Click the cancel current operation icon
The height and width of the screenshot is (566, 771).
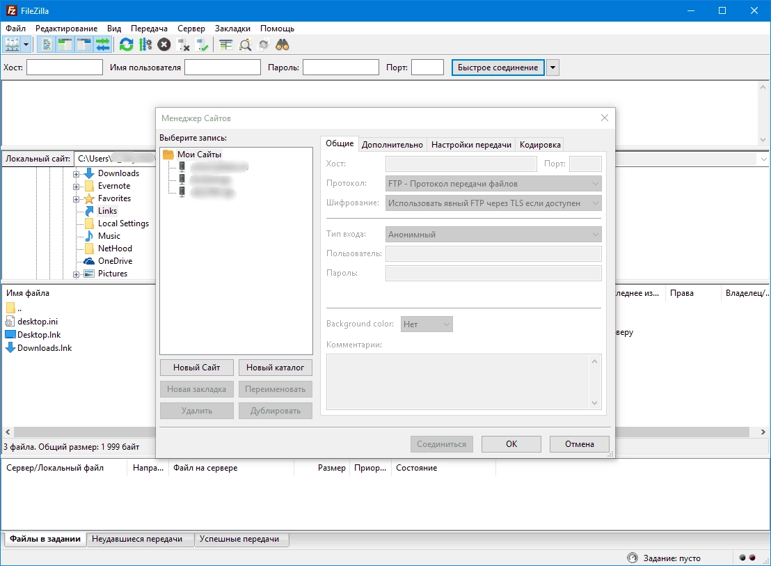click(164, 45)
